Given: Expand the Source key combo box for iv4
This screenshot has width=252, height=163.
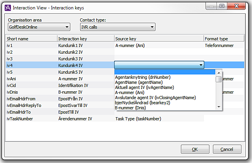Looking at the screenshot, I should tap(201, 65).
